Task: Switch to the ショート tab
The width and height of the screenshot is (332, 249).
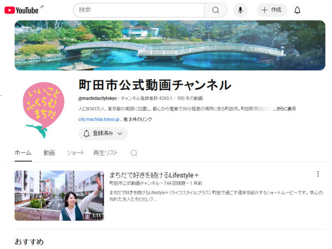Action: (x=75, y=153)
